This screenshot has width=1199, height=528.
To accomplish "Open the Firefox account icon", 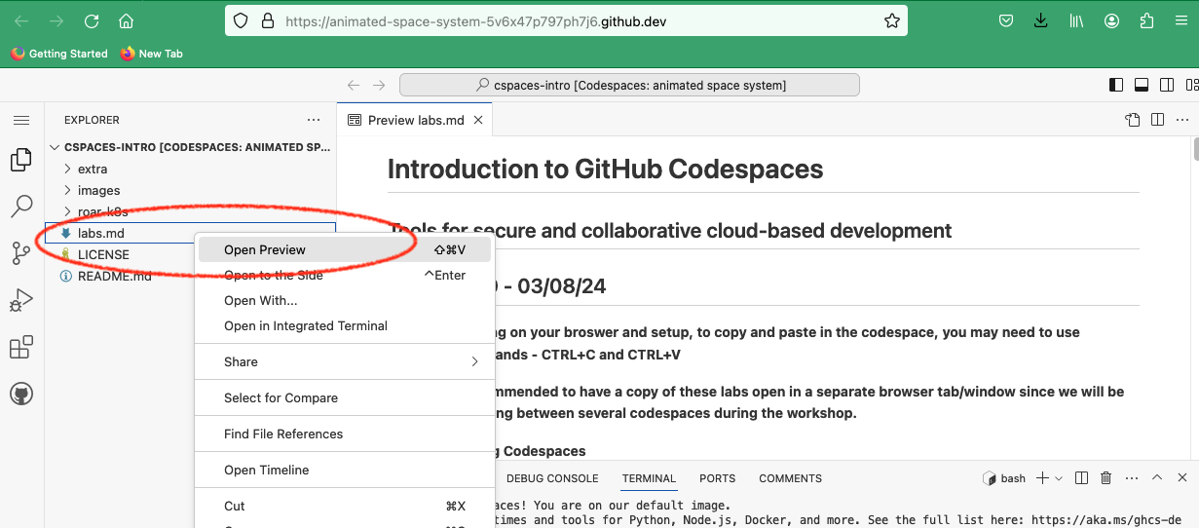I will click(x=1112, y=20).
